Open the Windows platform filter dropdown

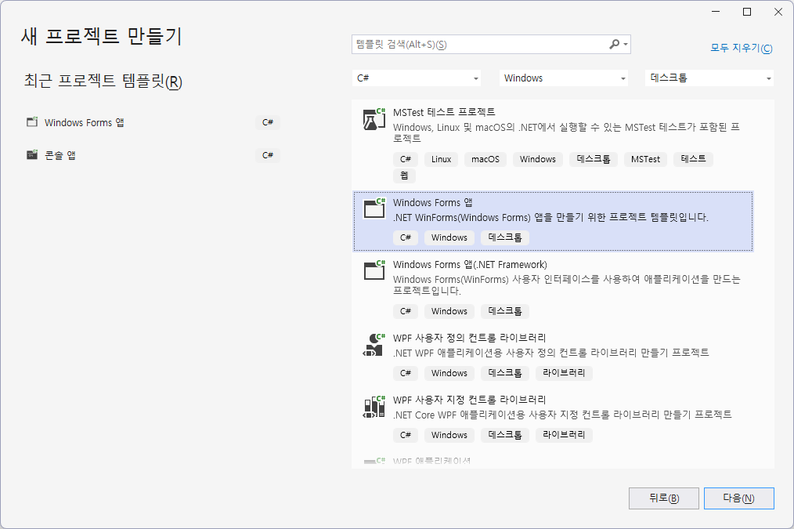[564, 78]
